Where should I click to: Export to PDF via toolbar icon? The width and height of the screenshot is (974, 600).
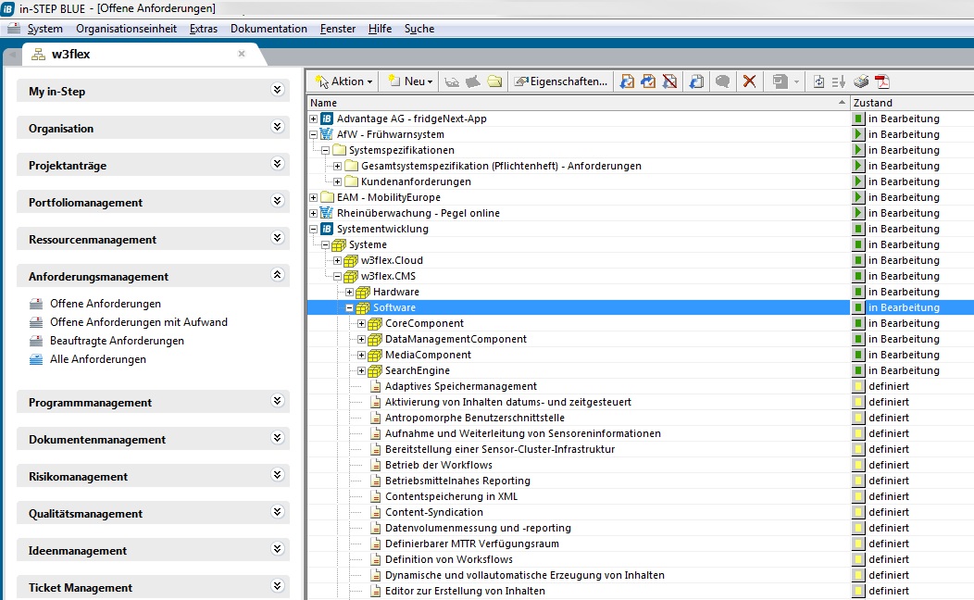[881, 81]
